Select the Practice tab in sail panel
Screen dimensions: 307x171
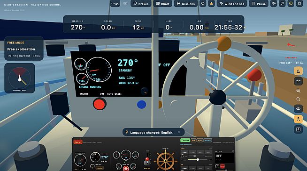pos(207,141)
